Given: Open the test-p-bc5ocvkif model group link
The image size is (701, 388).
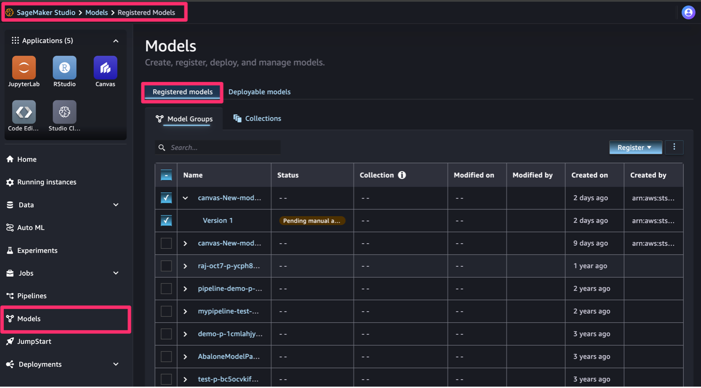Looking at the screenshot, I should [228, 379].
